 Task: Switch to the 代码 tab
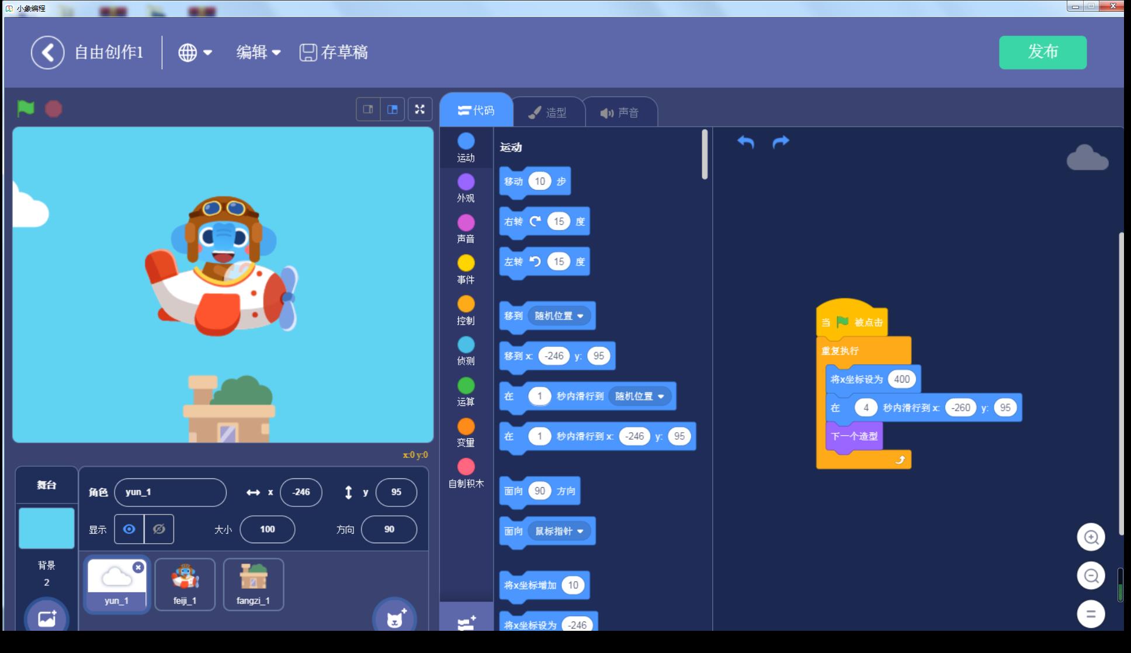(x=476, y=110)
